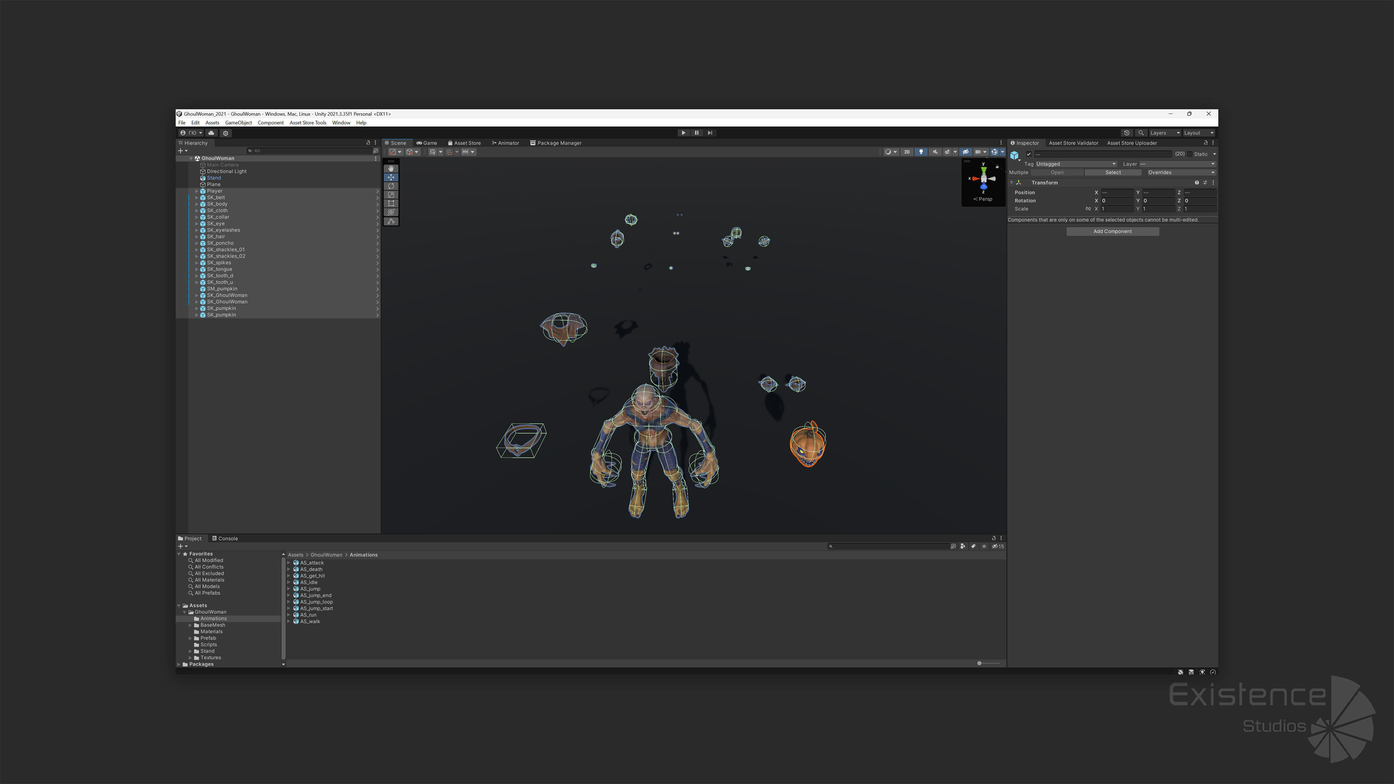Expand the SK_belt hierarchy item

[x=196, y=197]
